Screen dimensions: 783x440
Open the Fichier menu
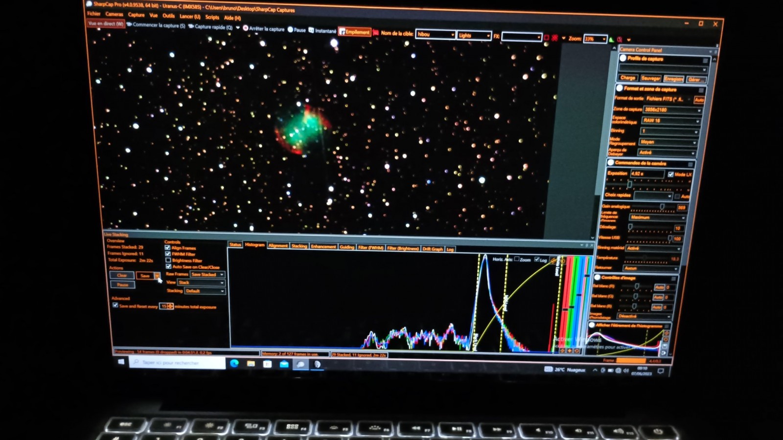pyautogui.click(x=93, y=14)
